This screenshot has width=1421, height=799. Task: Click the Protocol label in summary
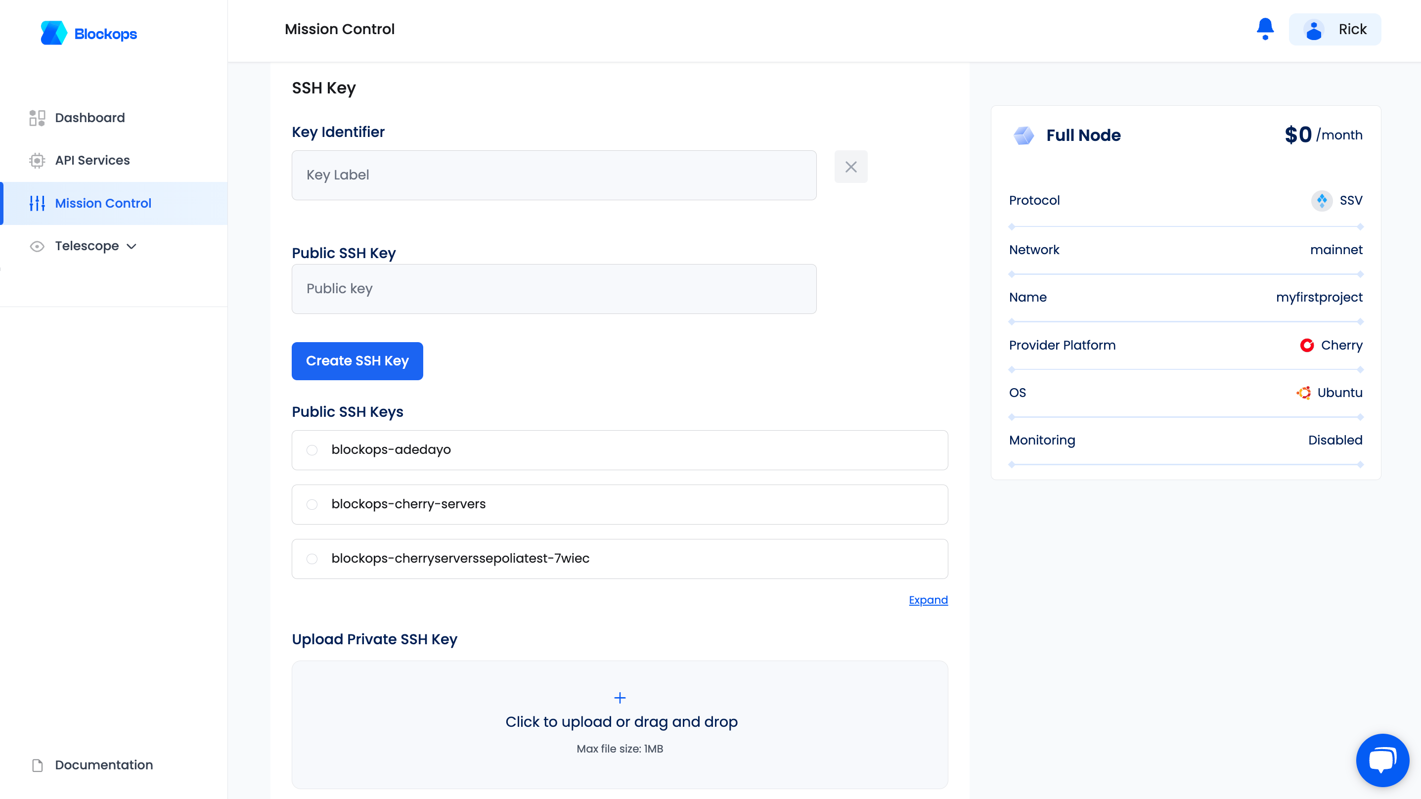[x=1034, y=201]
